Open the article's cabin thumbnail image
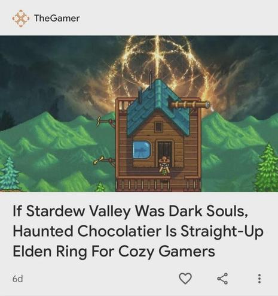The image size is (278, 296). tap(139, 114)
